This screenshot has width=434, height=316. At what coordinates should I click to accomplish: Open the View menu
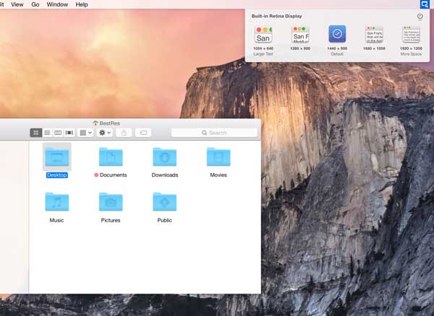(17, 4)
